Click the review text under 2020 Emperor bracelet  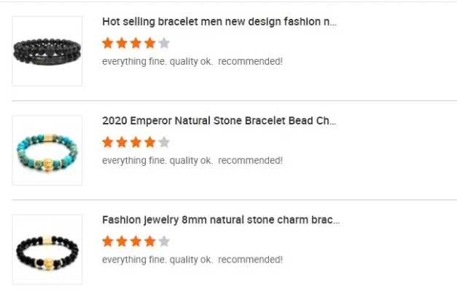(192, 160)
